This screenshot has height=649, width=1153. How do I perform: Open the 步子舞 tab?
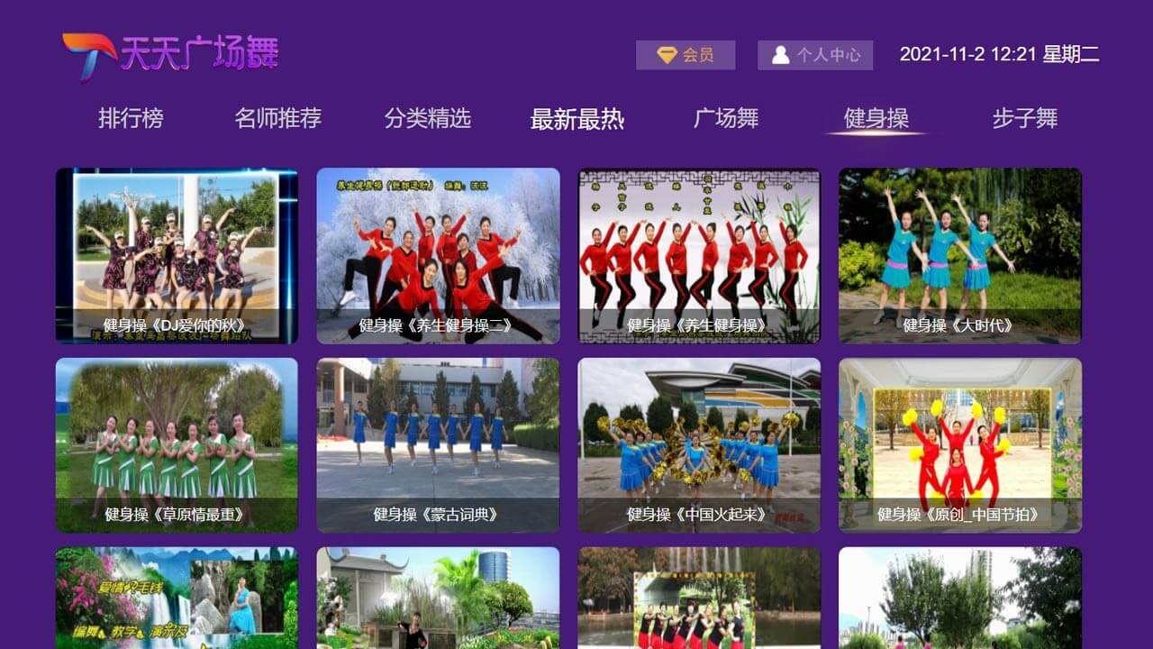tap(1025, 118)
